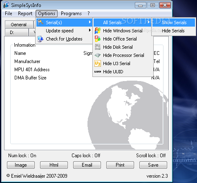Click the DMA Buffer Size label

[x=30, y=78]
